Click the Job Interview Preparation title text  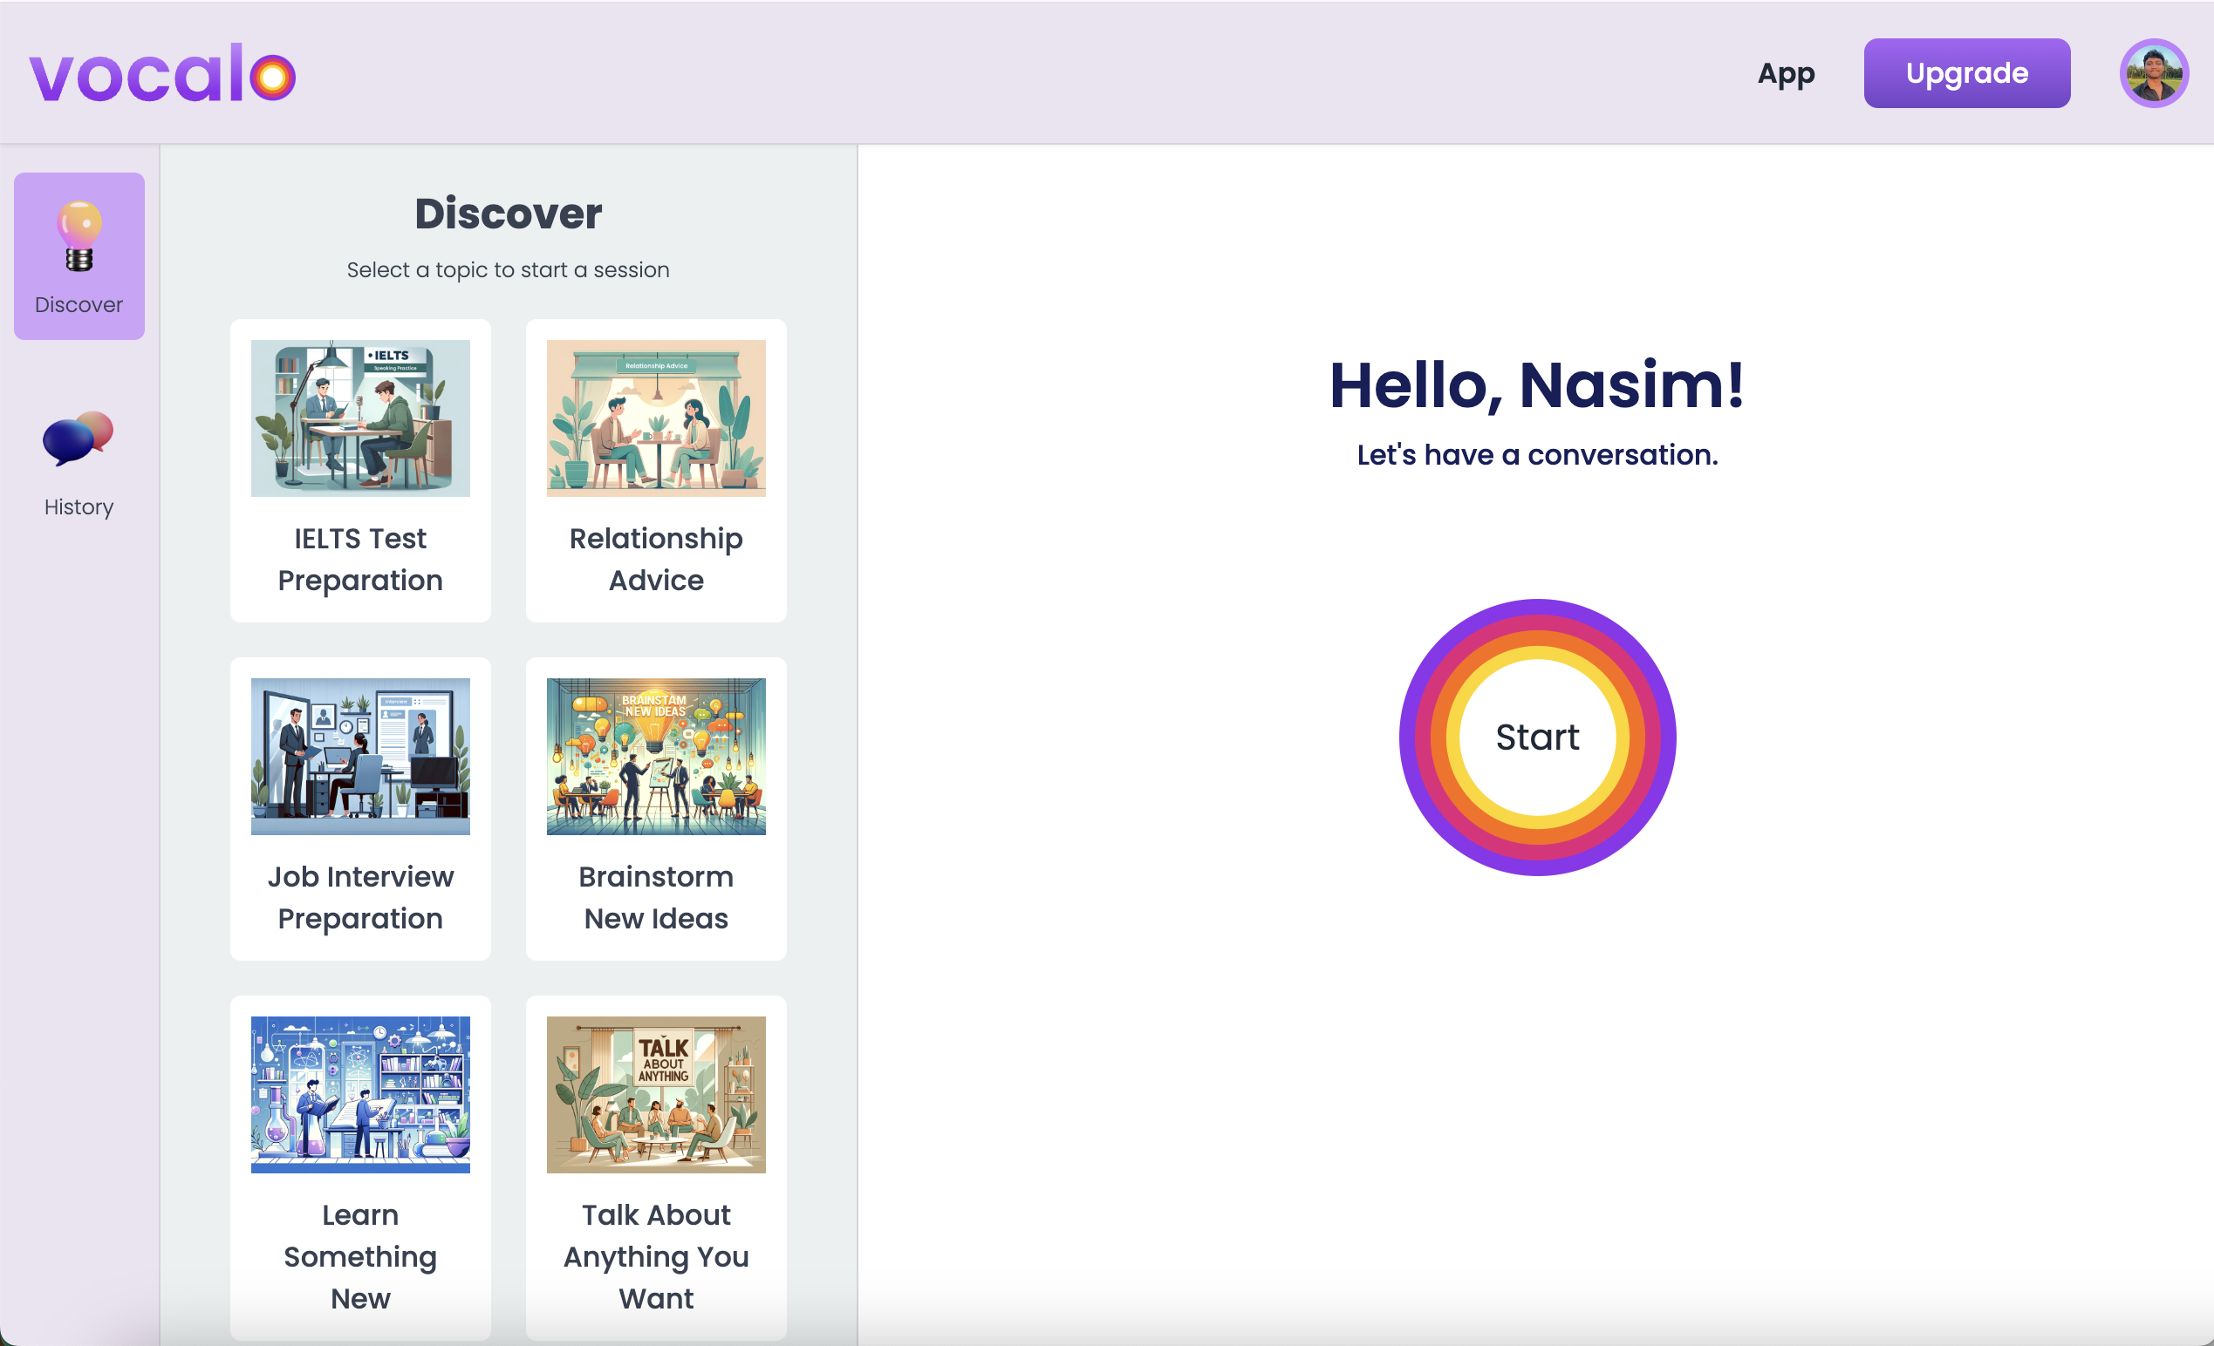coord(360,897)
